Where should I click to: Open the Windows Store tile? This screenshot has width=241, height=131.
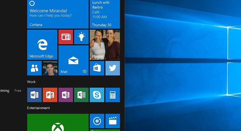[97, 68]
